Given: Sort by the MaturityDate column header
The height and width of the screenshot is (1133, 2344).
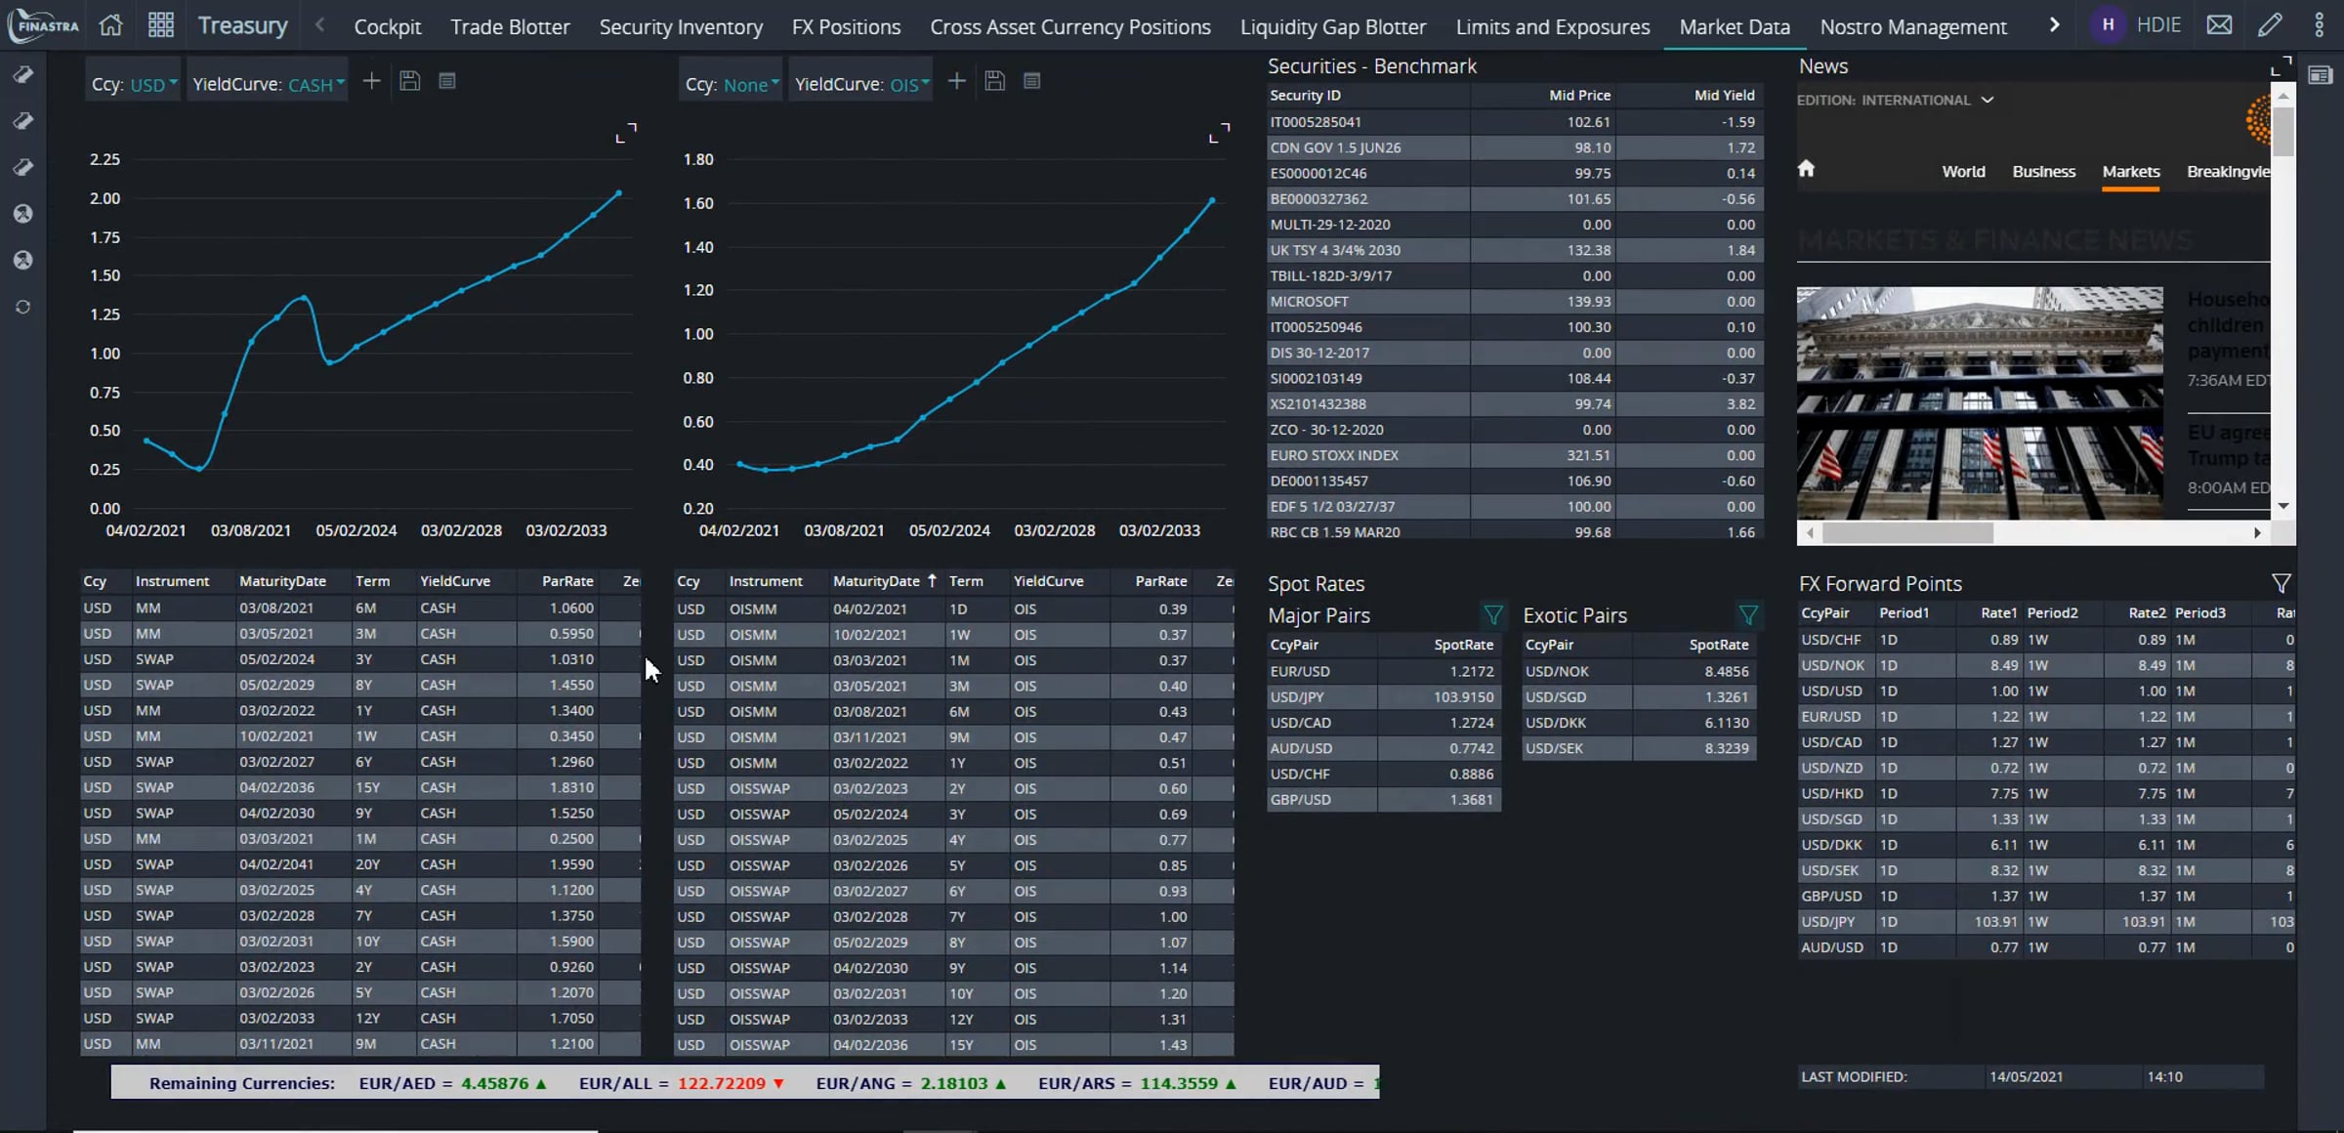Looking at the screenshot, I should (x=875, y=581).
